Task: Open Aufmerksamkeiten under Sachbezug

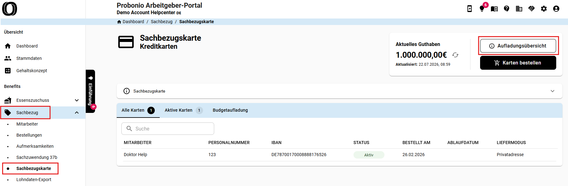Action: pos(35,146)
